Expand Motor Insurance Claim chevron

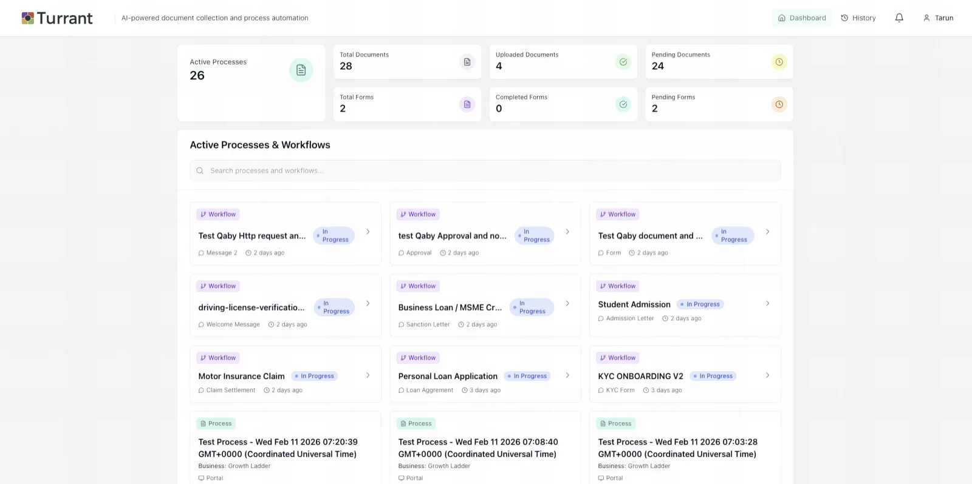[368, 375]
